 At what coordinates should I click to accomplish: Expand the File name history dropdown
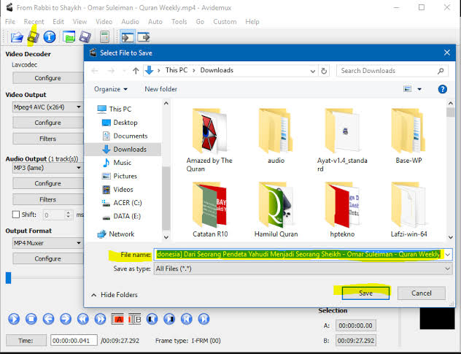tap(447, 255)
